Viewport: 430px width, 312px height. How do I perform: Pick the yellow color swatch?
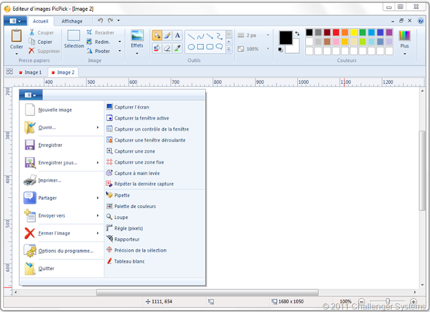[354, 33]
